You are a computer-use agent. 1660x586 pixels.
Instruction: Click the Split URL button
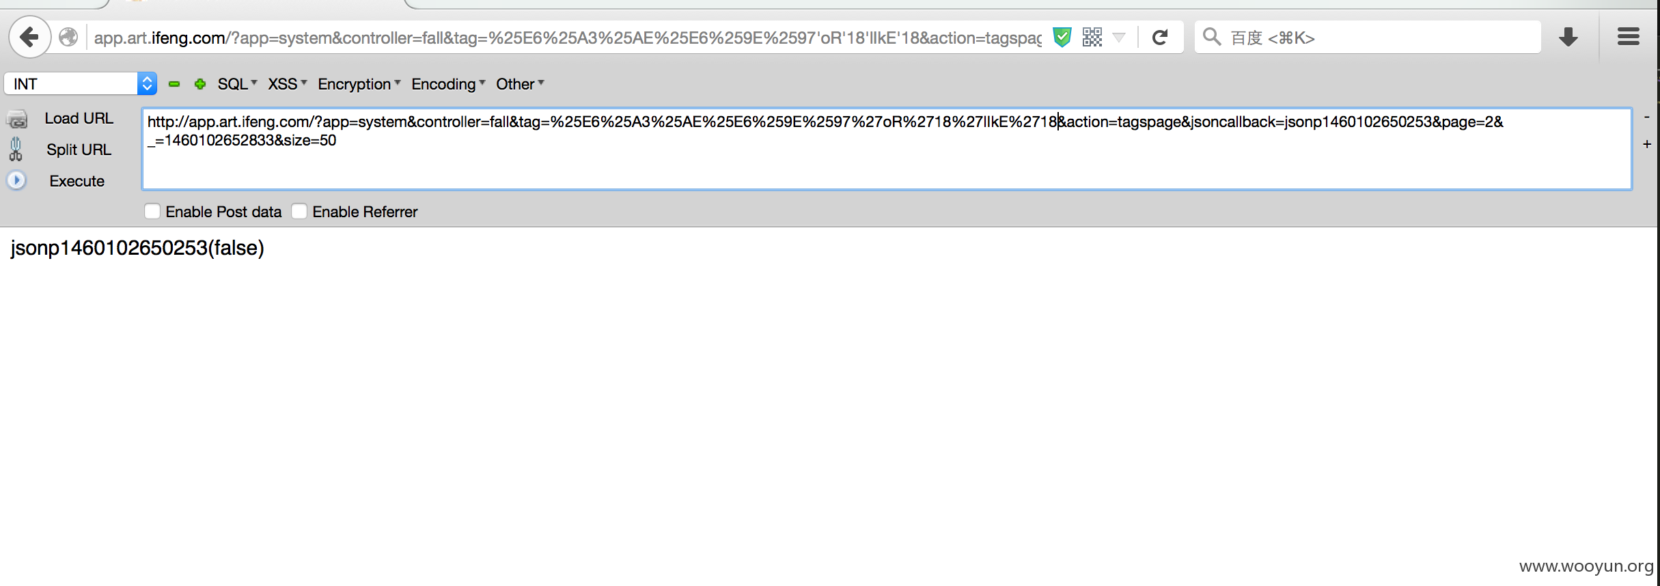(79, 150)
